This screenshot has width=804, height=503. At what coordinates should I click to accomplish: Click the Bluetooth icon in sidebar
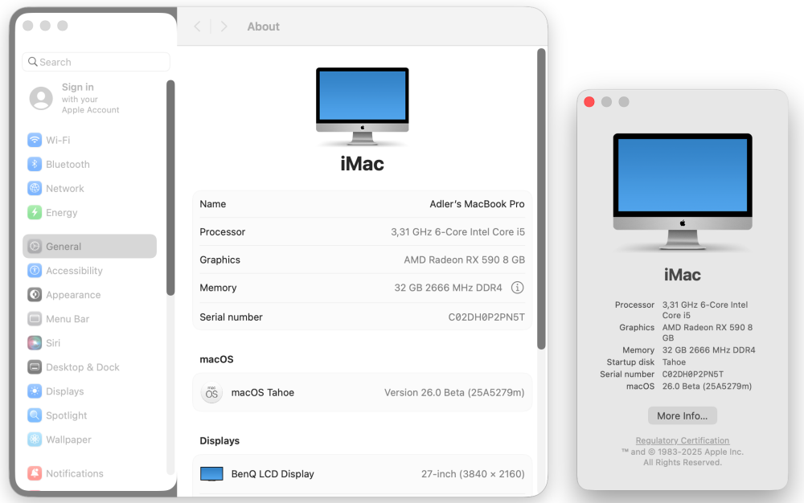pyautogui.click(x=35, y=164)
